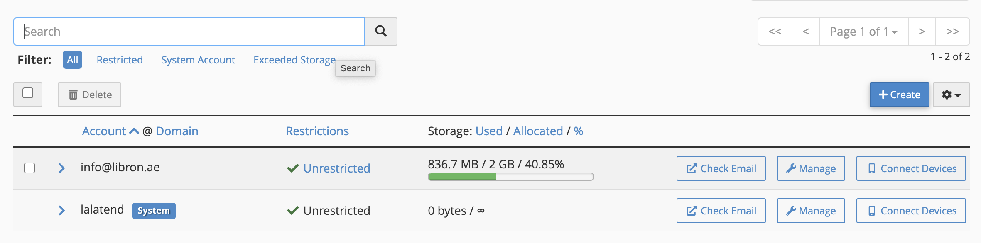Open the Page 1 of 1 dropdown
Image resolution: width=981 pixels, height=243 pixels.
click(x=863, y=32)
